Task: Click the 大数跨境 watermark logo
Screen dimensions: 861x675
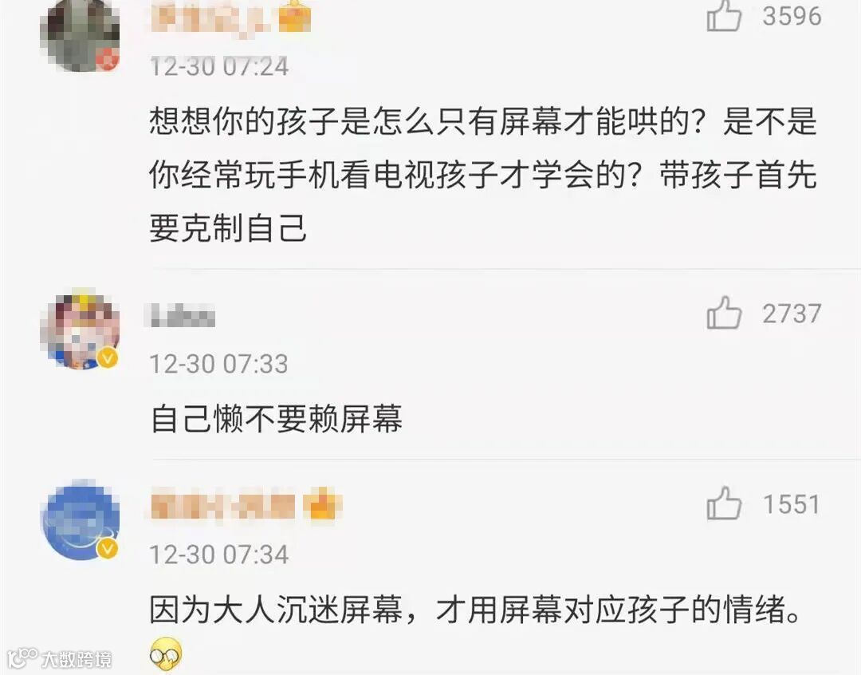Action: [60, 658]
